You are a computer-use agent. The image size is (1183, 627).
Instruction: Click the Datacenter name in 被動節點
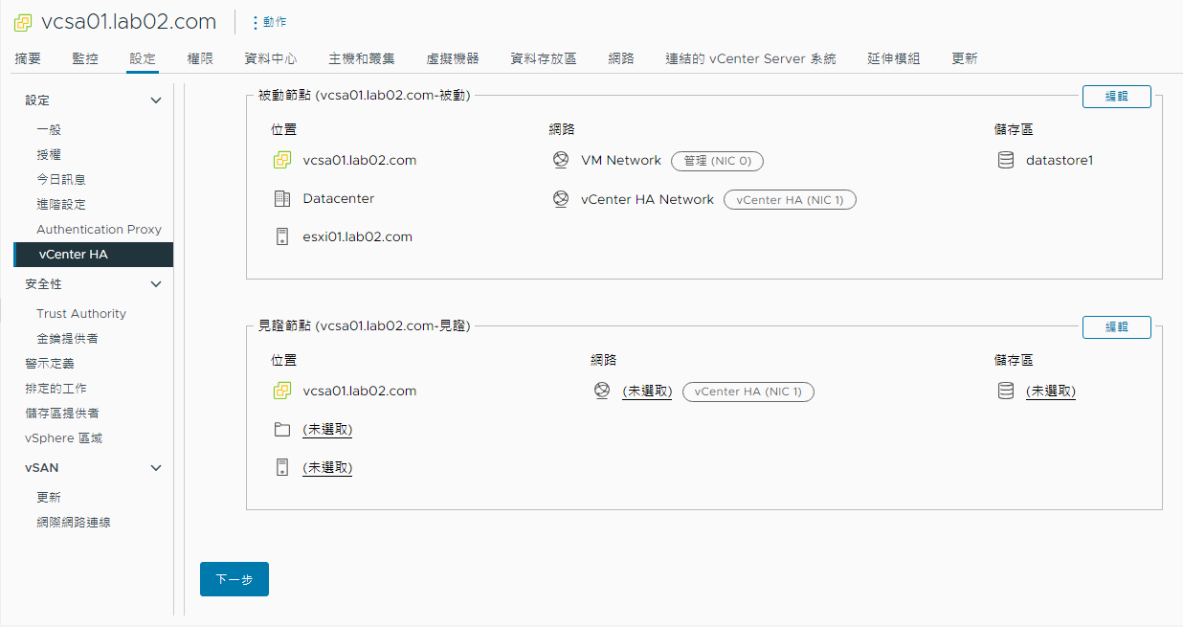[339, 198]
